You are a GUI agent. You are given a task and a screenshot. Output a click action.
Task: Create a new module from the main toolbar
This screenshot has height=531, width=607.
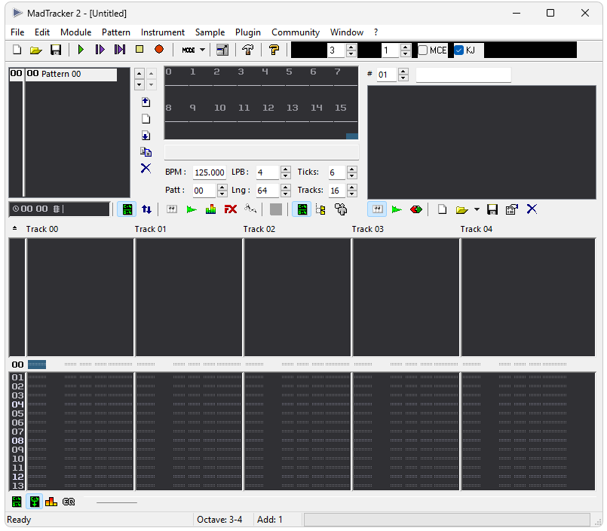pyautogui.click(x=17, y=50)
